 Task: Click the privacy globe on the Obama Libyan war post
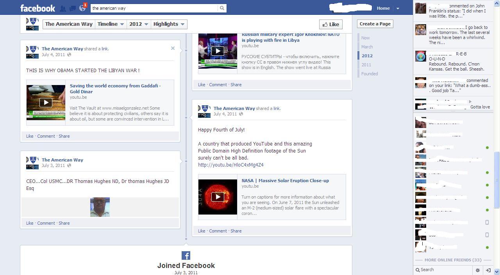69,55
